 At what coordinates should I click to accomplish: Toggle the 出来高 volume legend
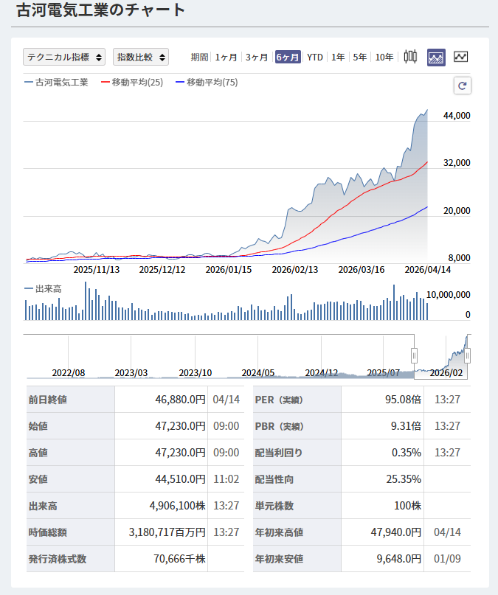point(43,289)
